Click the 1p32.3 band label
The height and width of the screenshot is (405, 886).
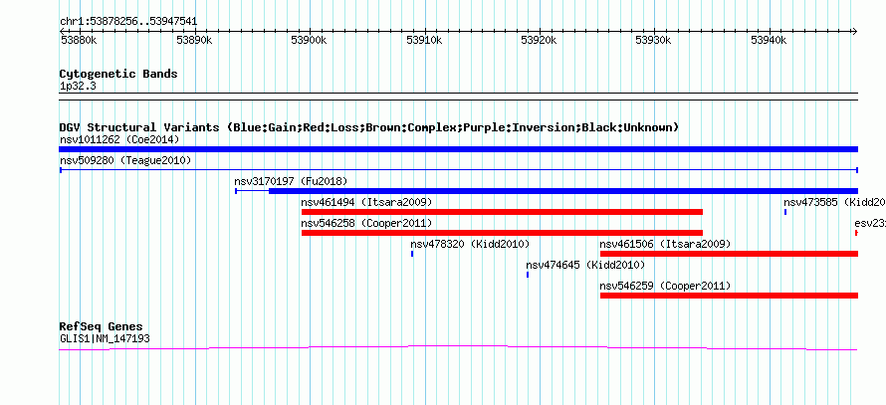pyautogui.click(x=79, y=86)
